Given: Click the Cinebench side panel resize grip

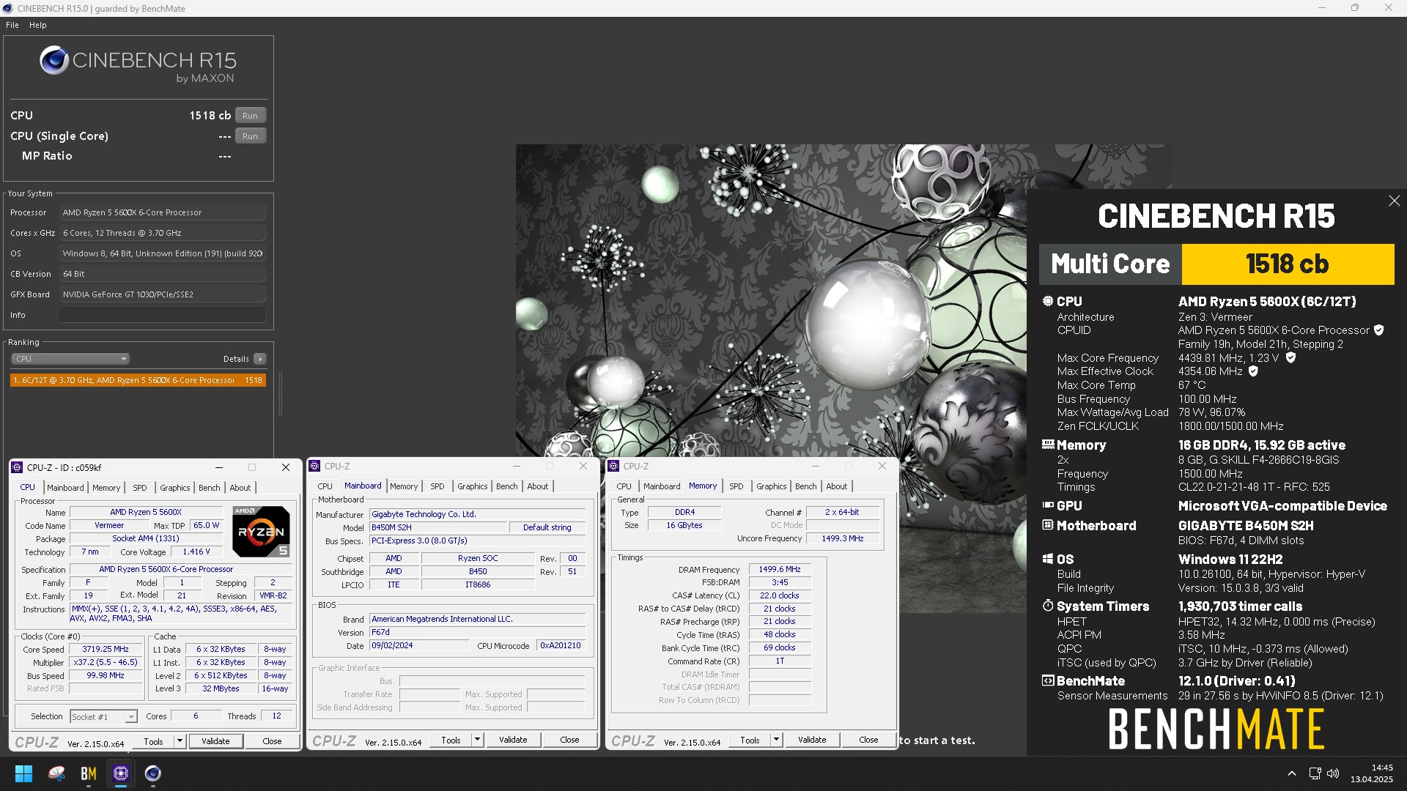Looking at the screenshot, I should pyautogui.click(x=280, y=393).
